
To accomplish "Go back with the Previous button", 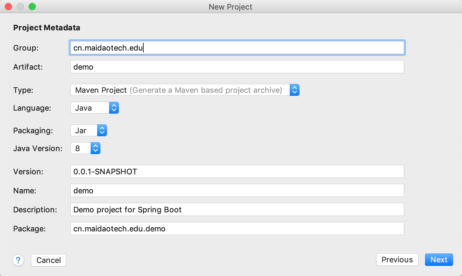I will 397,260.
